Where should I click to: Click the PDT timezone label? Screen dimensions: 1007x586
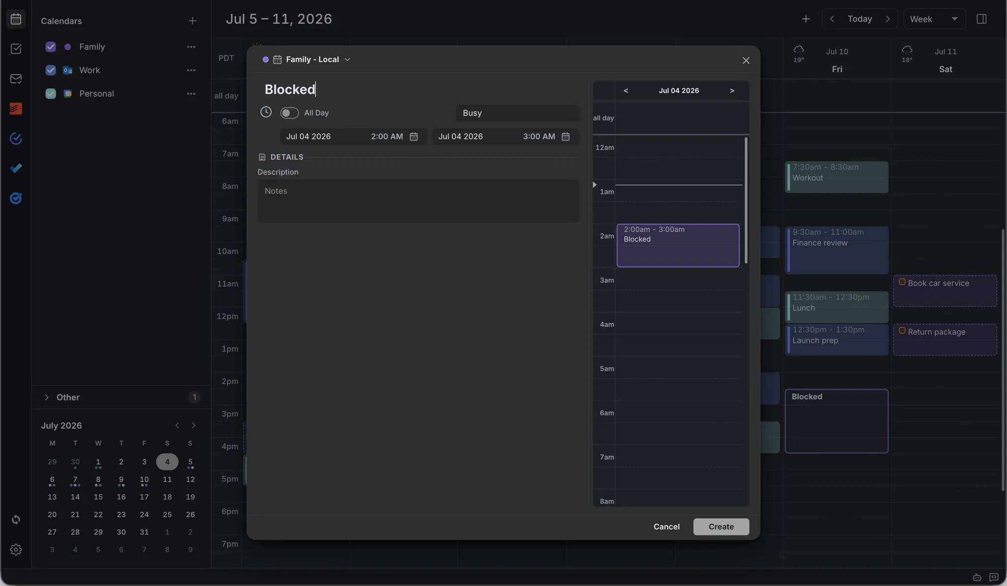coord(226,58)
